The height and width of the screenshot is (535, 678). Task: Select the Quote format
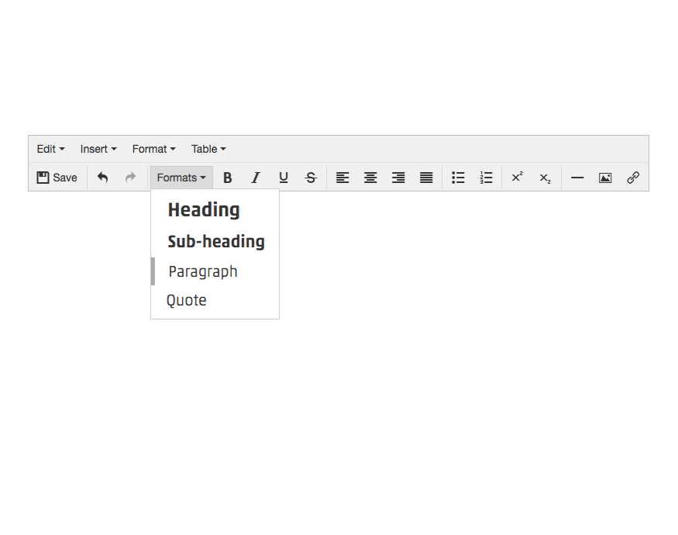coord(215,300)
